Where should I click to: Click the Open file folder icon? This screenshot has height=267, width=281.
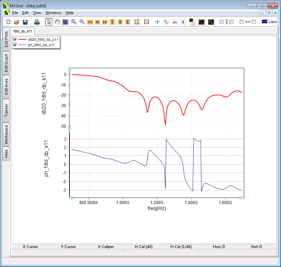[17, 22]
